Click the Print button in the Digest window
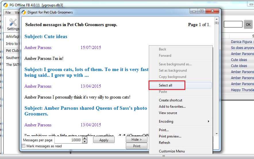The image size is (254, 159). (x=136, y=146)
